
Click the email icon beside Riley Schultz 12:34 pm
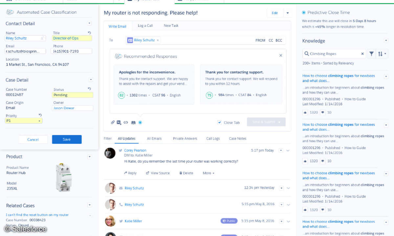pos(120,188)
